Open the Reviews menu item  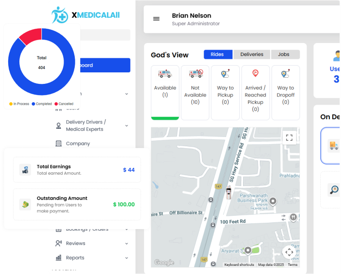coord(75,243)
